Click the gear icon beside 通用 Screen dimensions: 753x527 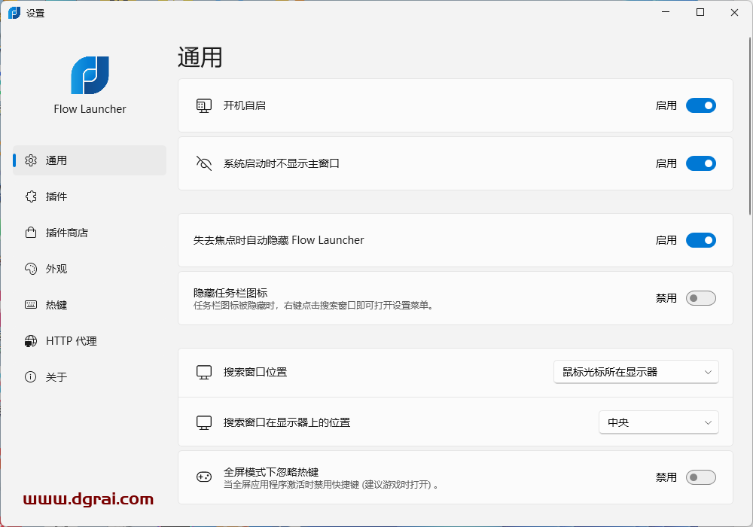(31, 160)
